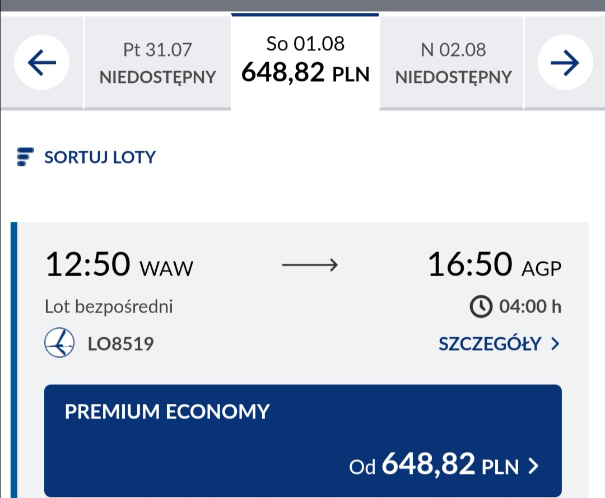Viewport: 605px width, 498px height.
Task: Open SORTUJ LOTY sorting options
Action: 86,157
